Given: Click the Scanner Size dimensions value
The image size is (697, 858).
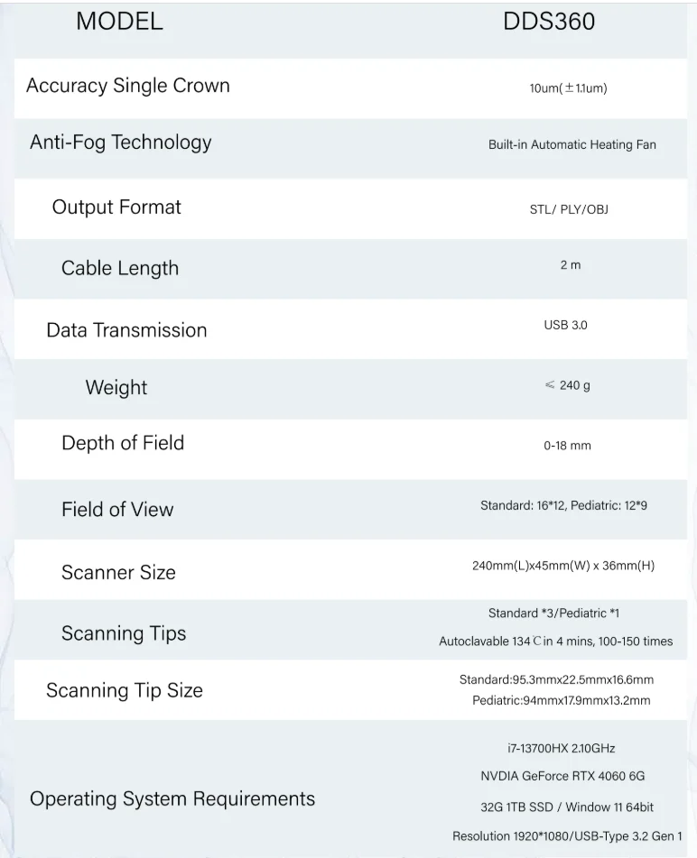Looking at the screenshot, I should [x=563, y=566].
